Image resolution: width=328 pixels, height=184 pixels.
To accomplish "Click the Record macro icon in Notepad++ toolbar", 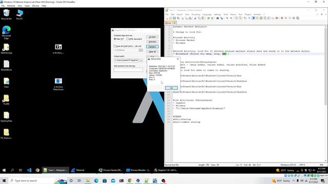I will click(282, 18).
